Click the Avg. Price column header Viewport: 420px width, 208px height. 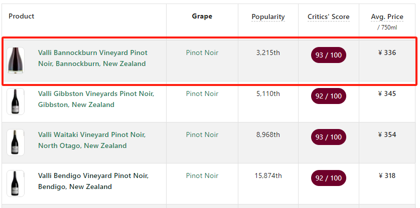point(387,17)
